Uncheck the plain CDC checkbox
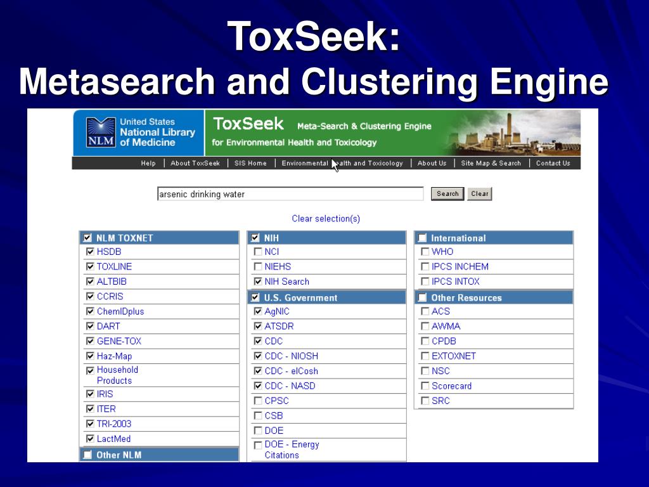 click(258, 341)
